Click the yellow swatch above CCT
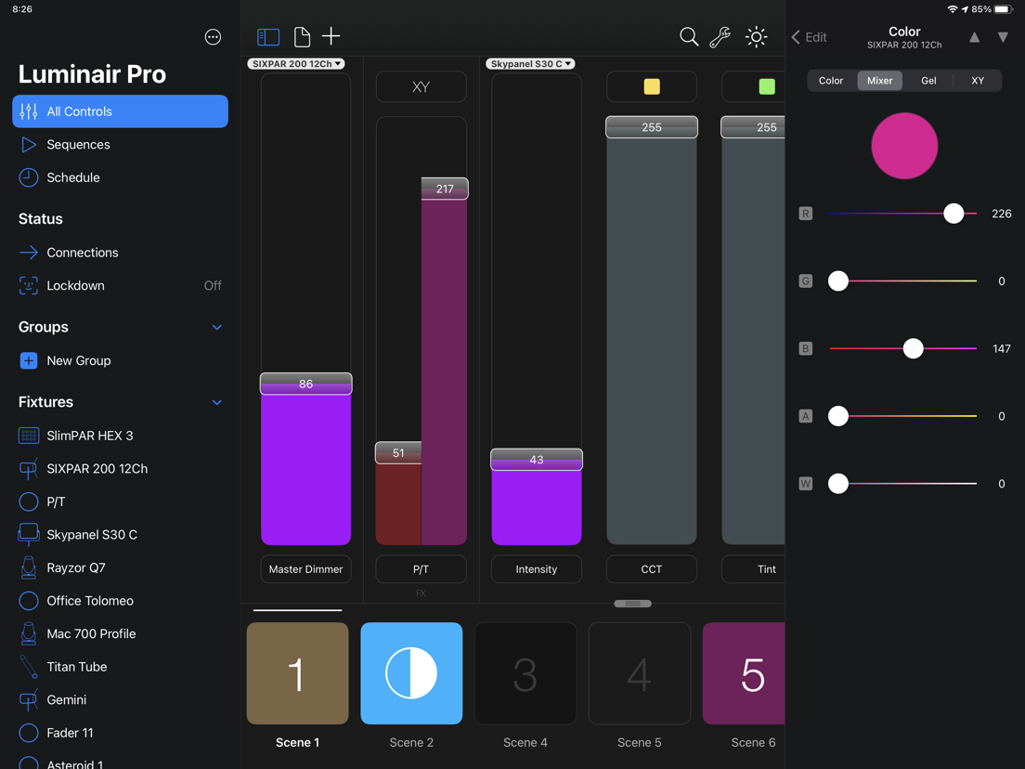 coord(651,86)
